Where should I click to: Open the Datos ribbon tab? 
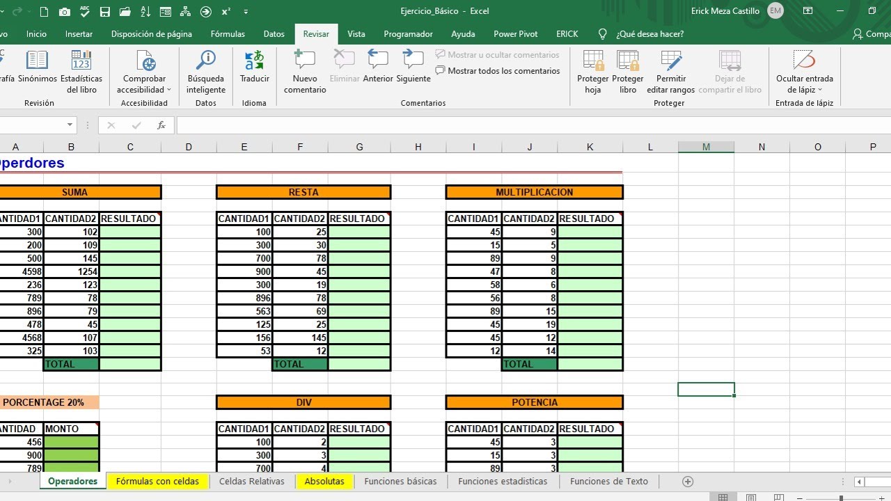(274, 33)
